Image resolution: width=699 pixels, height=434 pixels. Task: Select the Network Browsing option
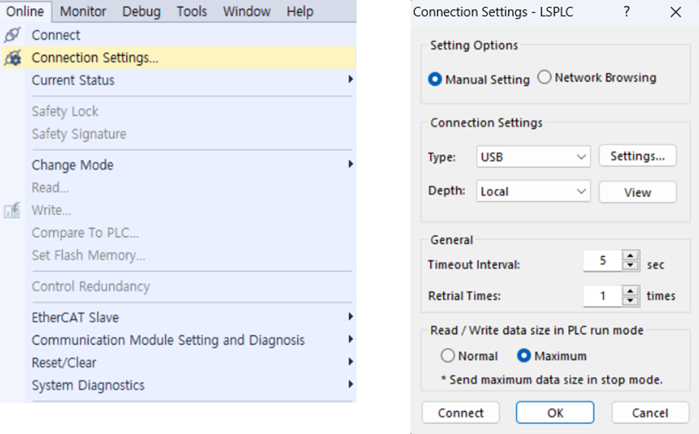[x=545, y=77]
